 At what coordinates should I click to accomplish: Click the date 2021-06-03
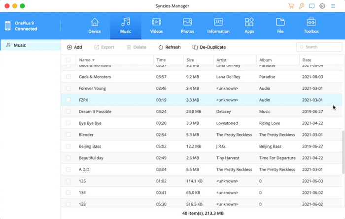coord(312,181)
